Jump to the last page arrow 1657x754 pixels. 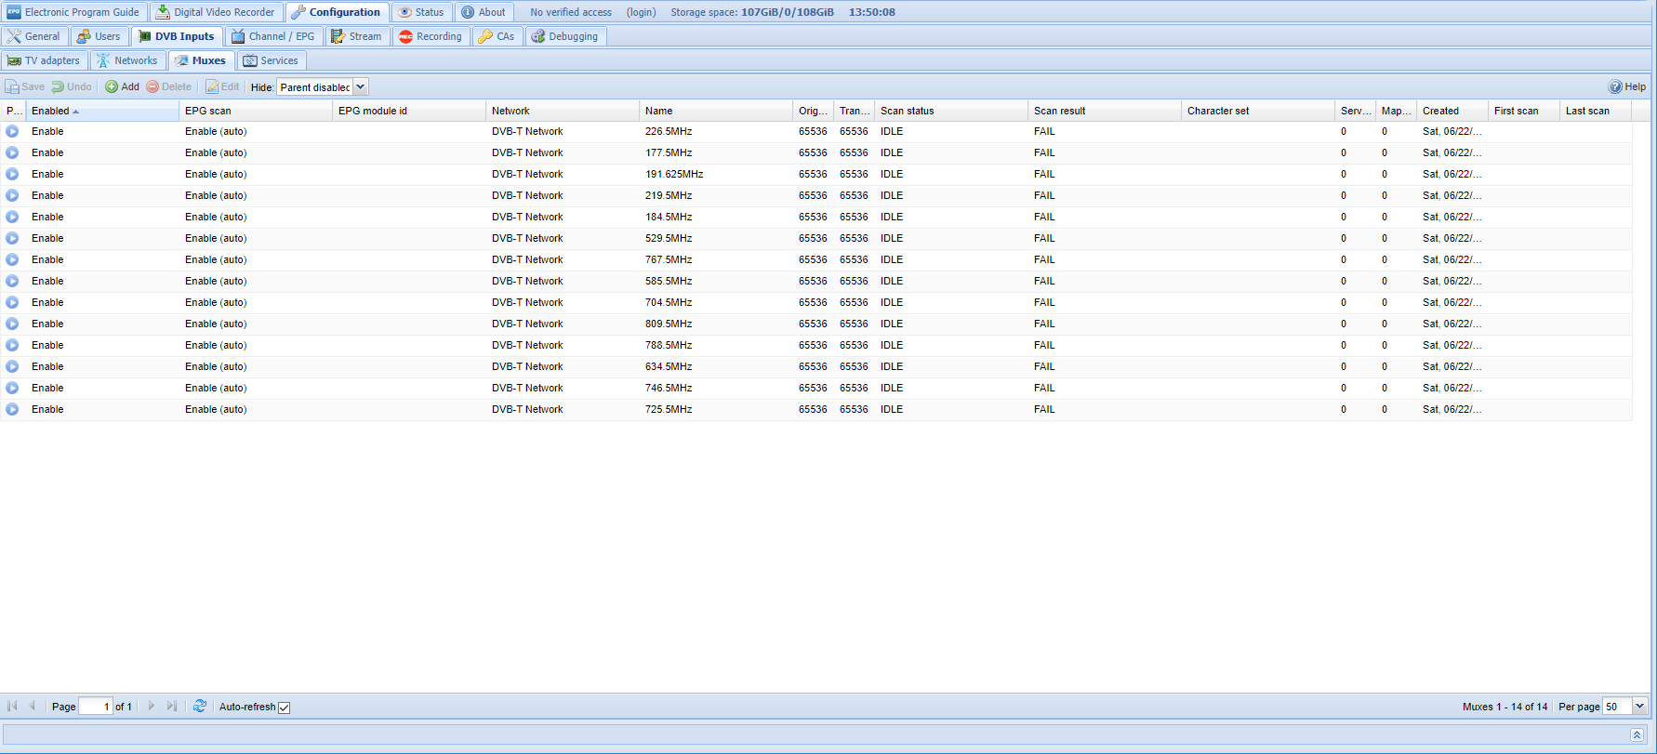(x=172, y=707)
